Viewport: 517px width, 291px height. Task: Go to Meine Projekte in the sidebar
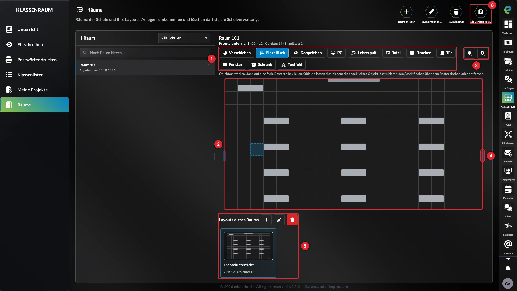coord(34,90)
